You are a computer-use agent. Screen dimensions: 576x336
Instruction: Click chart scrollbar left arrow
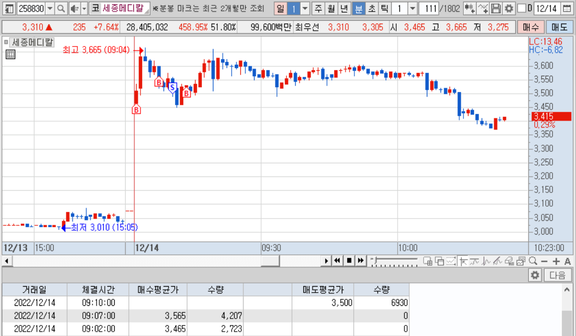pos(7,261)
